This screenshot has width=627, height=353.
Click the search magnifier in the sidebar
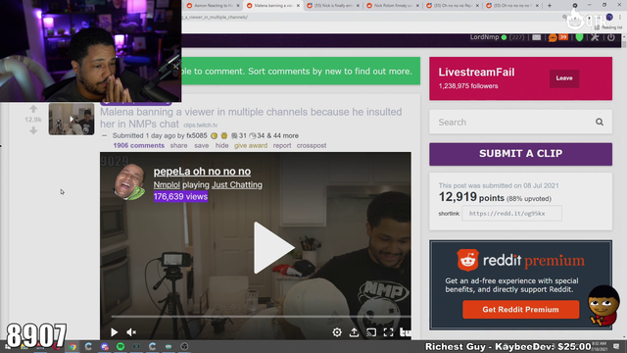coord(599,122)
